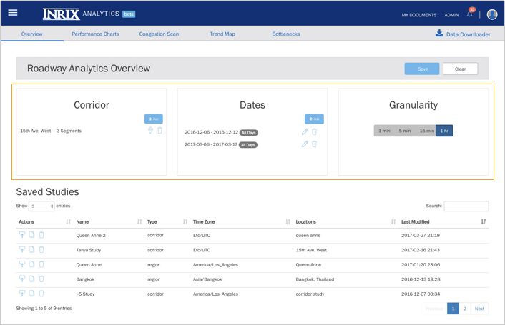Open the Show entries dropdown
The height and width of the screenshot is (325, 505).
tap(41, 206)
